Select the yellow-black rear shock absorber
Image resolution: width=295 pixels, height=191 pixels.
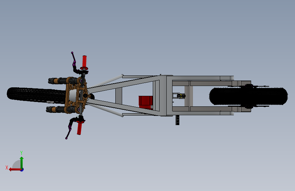tap(181, 96)
